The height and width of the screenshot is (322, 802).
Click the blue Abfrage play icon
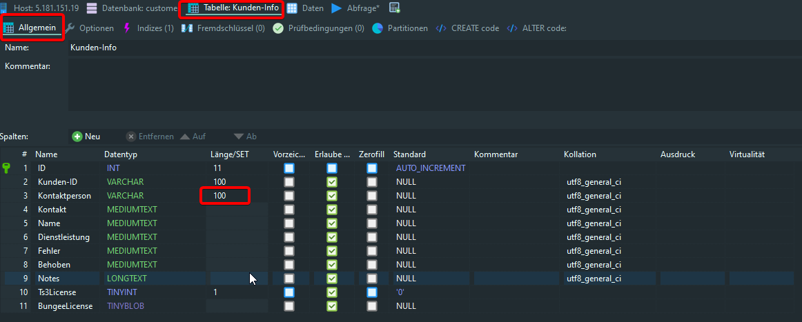[336, 8]
